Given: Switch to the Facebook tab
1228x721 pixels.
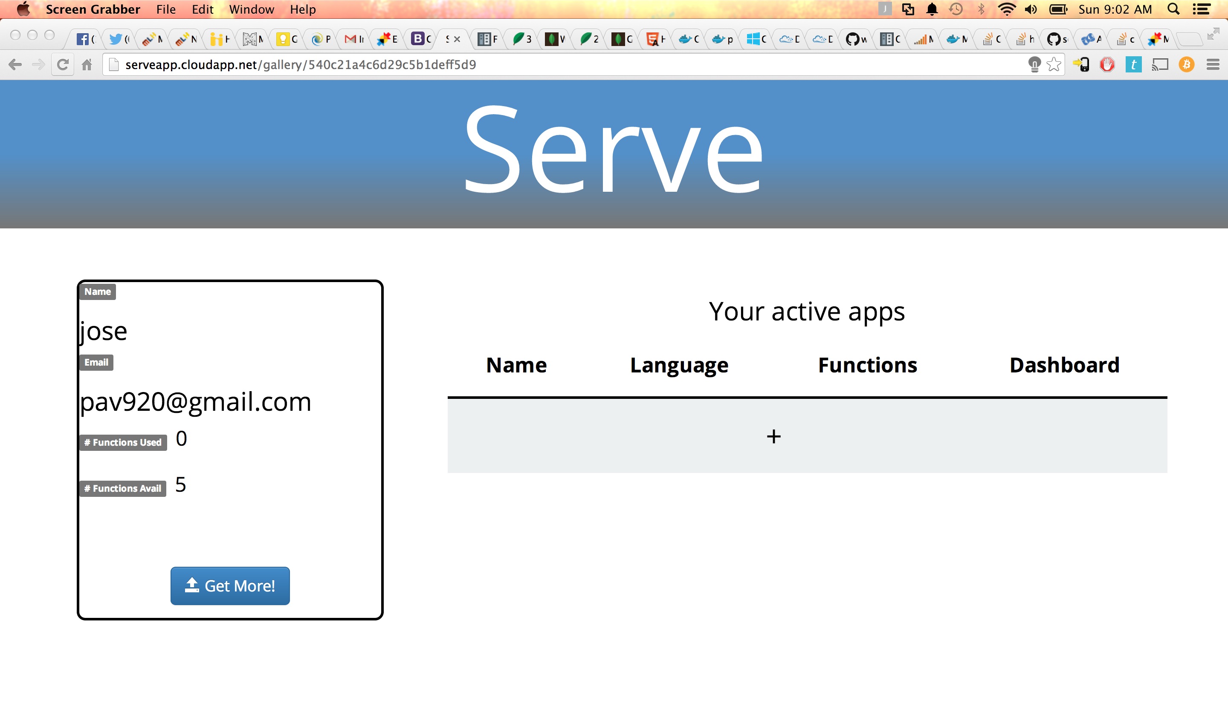Looking at the screenshot, I should (86, 39).
